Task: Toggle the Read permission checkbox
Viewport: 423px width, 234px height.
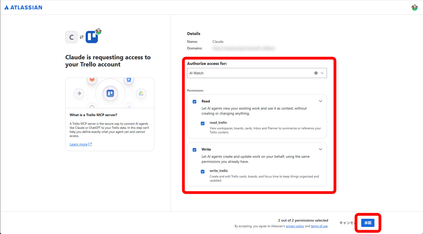Action: click(x=194, y=102)
